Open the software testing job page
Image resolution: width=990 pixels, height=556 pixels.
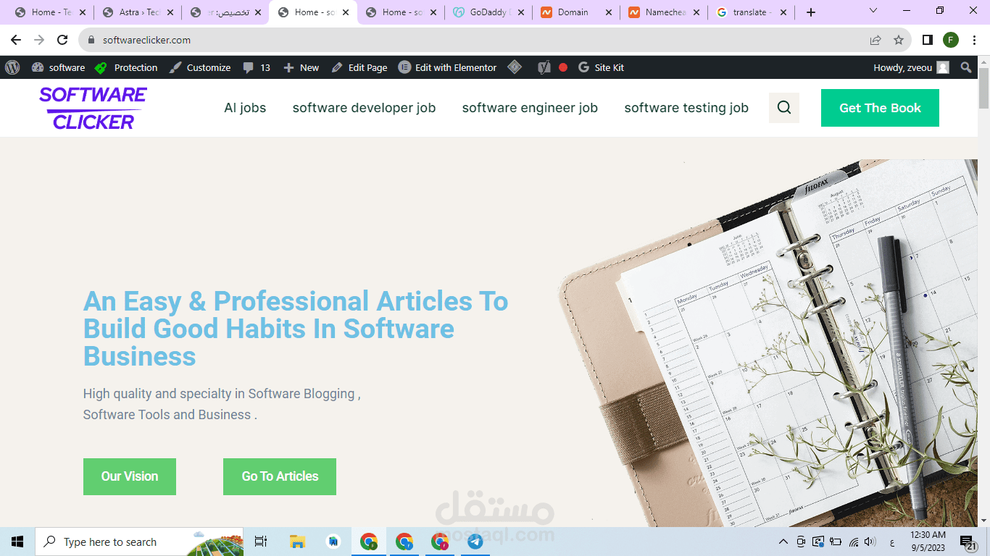coord(686,108)
